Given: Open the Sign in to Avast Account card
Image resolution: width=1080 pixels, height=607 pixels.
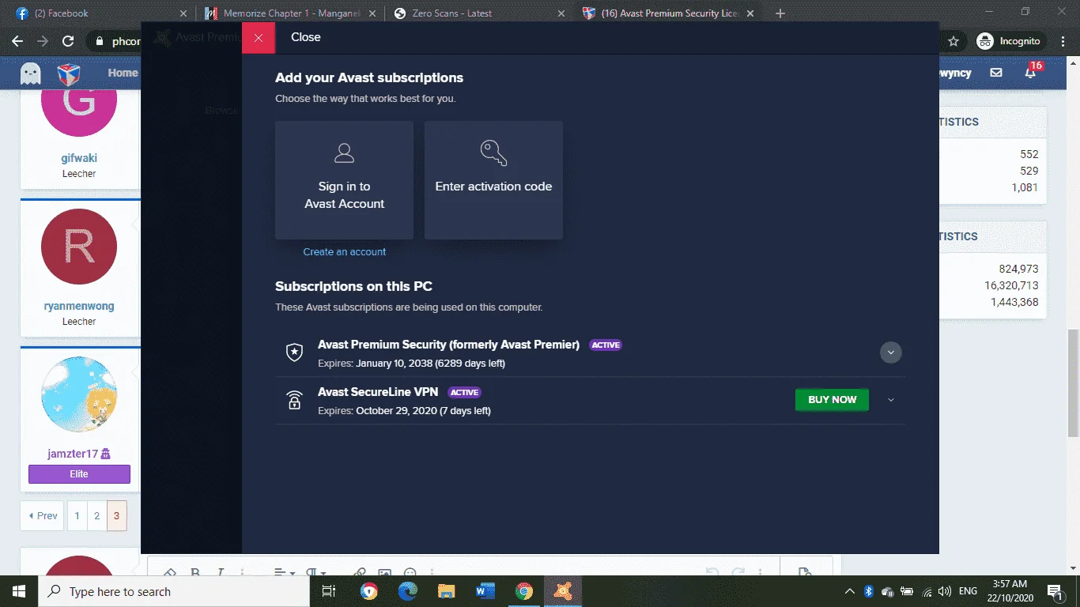Looking at the screenshot, I should point(344,180).
